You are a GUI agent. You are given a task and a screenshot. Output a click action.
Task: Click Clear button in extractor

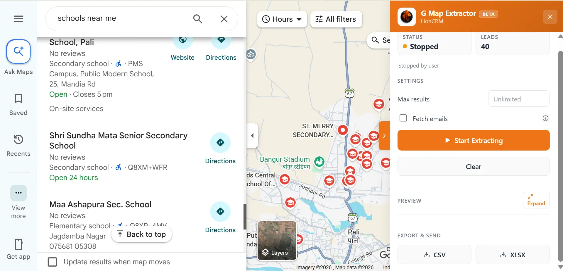pos(474,166)
